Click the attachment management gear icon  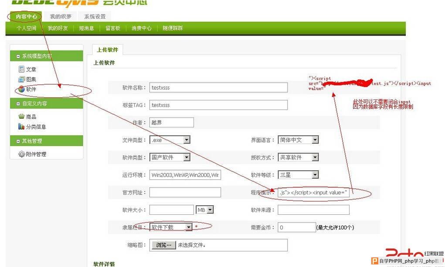coord(21,154)
